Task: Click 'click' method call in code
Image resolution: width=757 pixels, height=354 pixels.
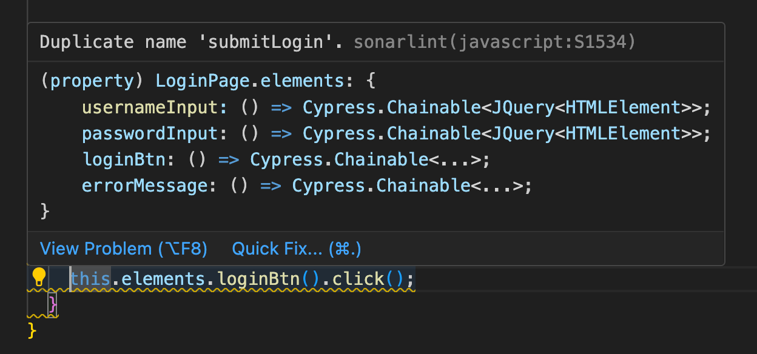Action: 358,279
